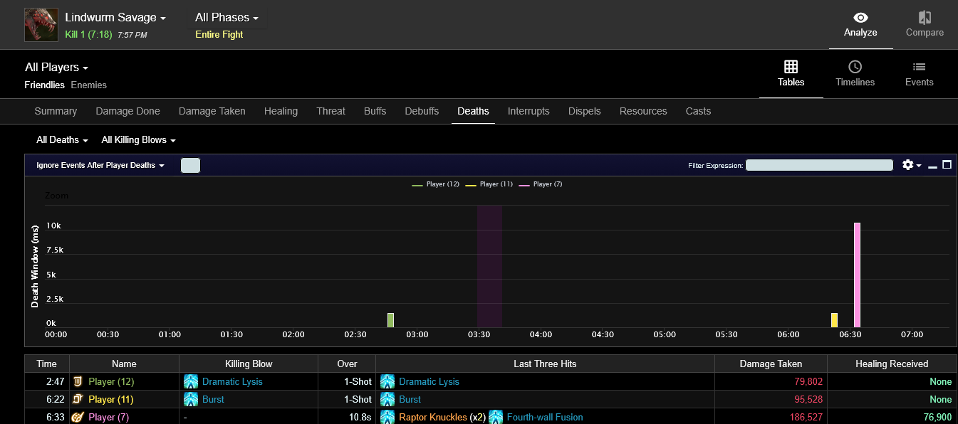Viewport: 958px width, 424px height.
Task: Open the Casts tab
Action: click(698, 111)
